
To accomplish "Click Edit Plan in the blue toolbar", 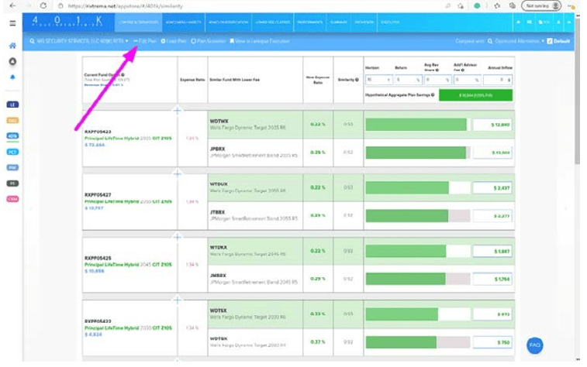I will point(145,41).
